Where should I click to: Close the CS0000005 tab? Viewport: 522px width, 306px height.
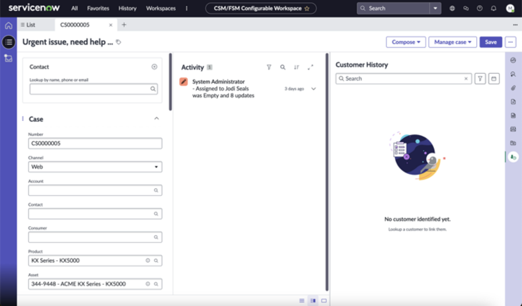pos(111,25)
